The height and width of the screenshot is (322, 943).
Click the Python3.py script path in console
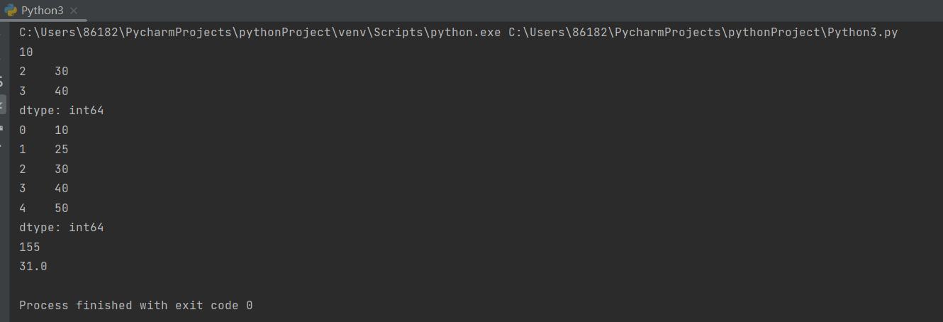tap(703, 33)
